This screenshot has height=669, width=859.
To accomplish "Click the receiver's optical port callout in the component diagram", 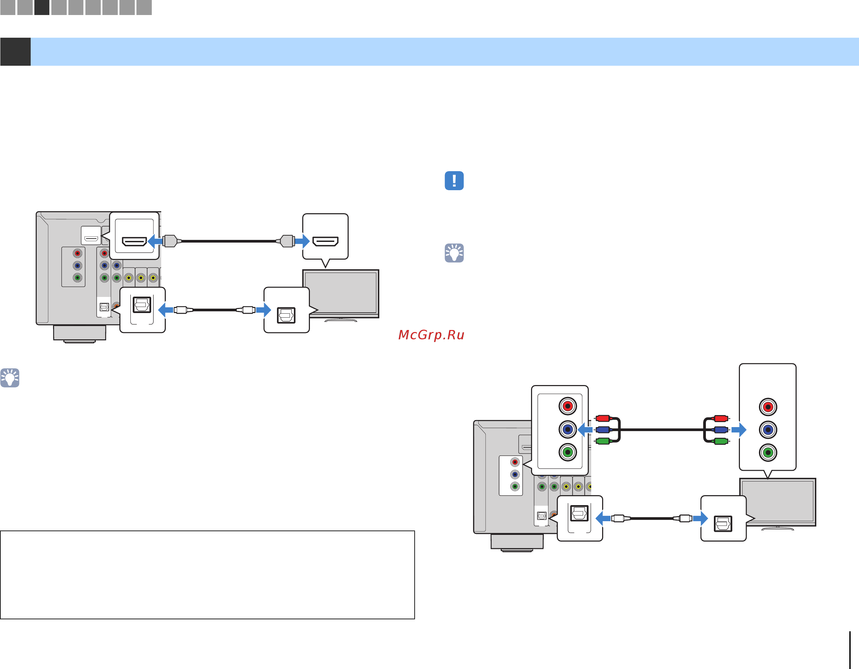I will [x=580, y=519].
